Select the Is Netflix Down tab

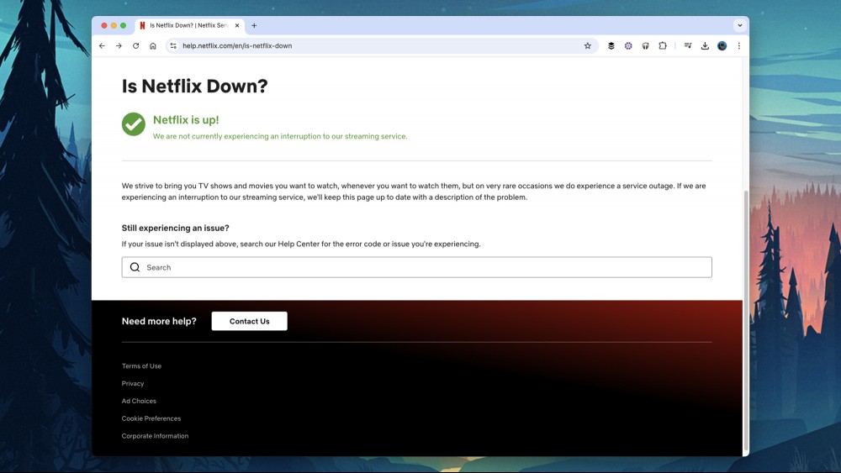point(188,25)
